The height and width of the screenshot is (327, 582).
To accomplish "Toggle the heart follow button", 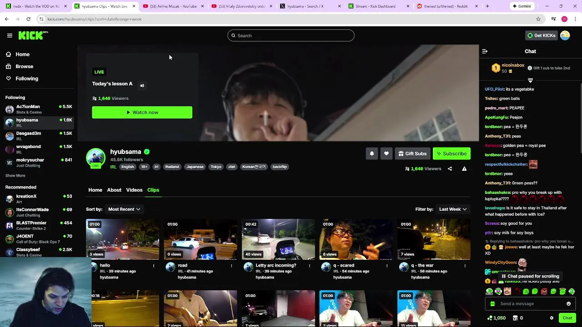I will 386,154.
